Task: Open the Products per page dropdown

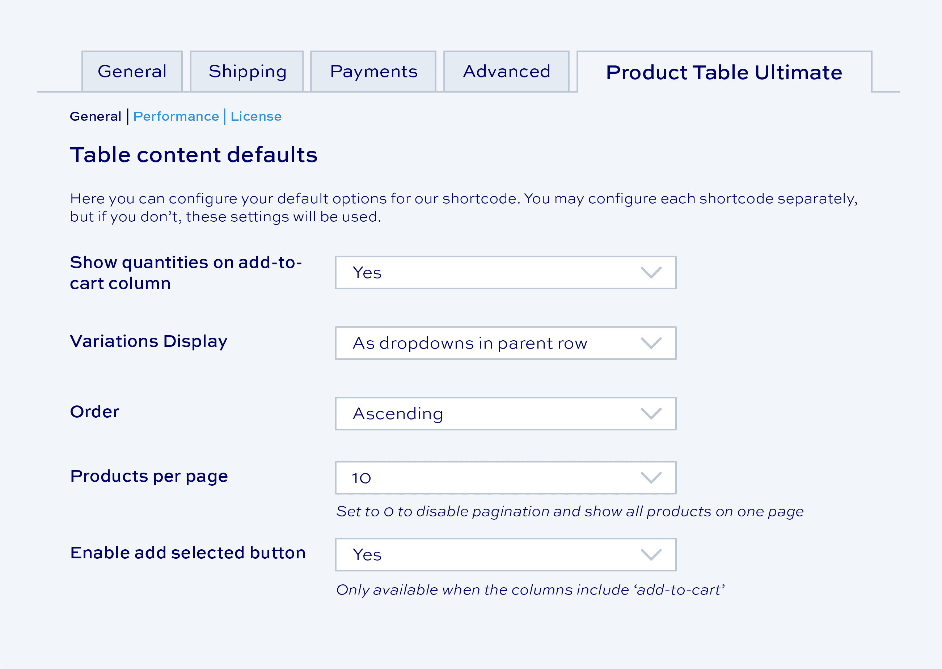Action: [x=506, y=478]
